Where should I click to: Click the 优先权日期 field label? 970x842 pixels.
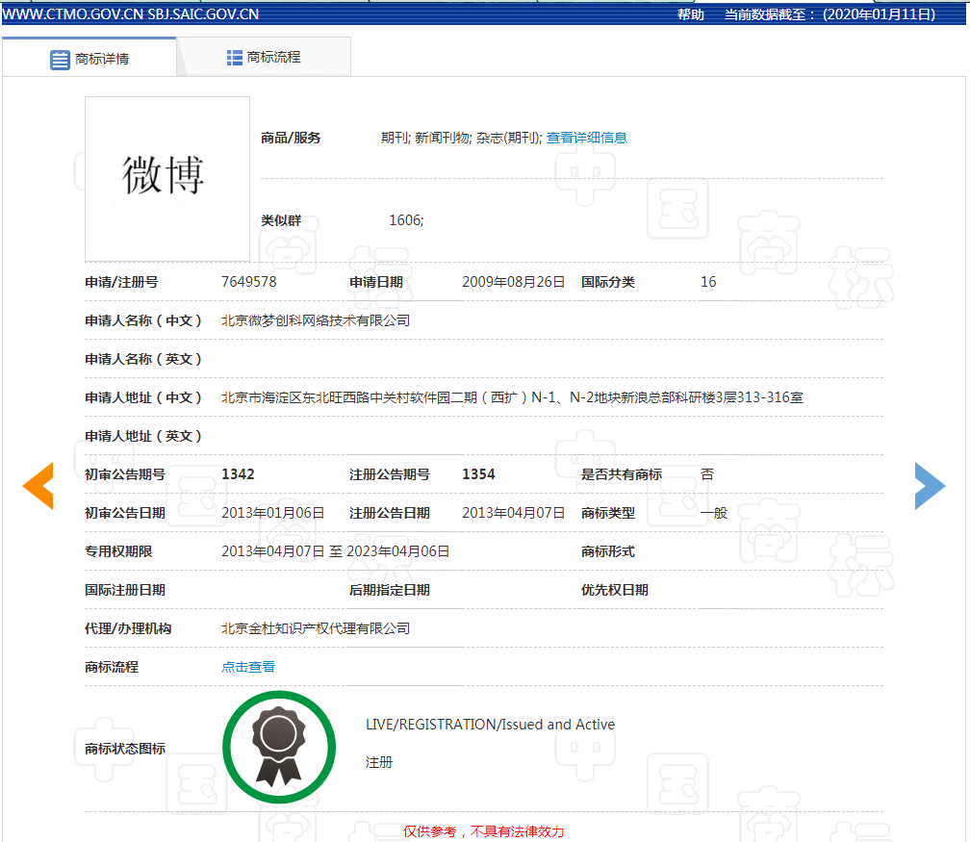[614, 590]
